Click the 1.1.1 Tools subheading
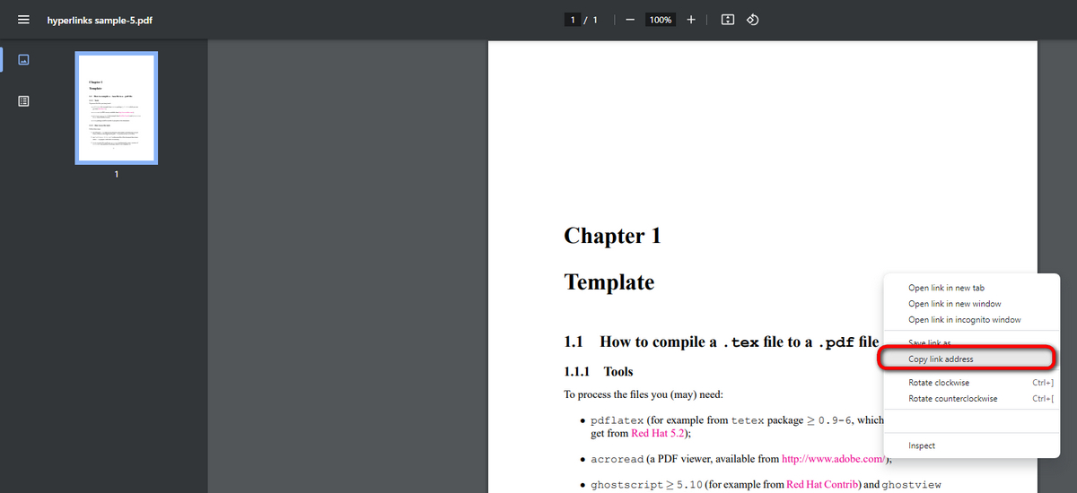 (x=599, y=371)
